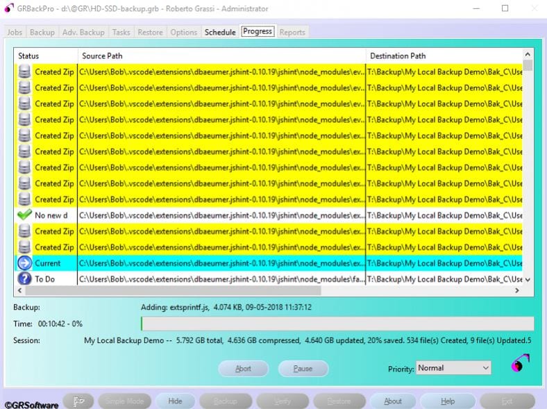Screen dimensions: 547x409
Task: Switch to the Jobs tab
Action: click(15, 32)
